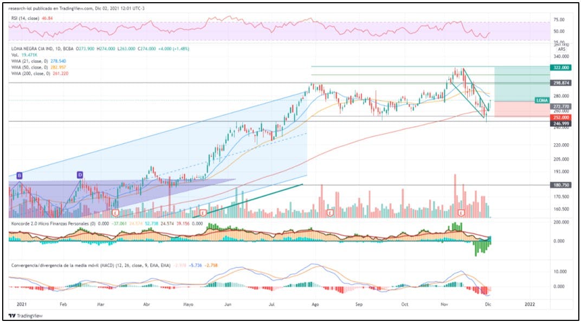This screenshot has width=581, height=322.
Task: Click the Jul label on time axis
Action: [272, 304]
